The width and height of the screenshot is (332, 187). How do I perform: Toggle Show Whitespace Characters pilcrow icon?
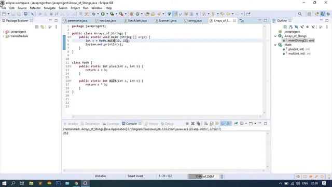click(197, 14)
